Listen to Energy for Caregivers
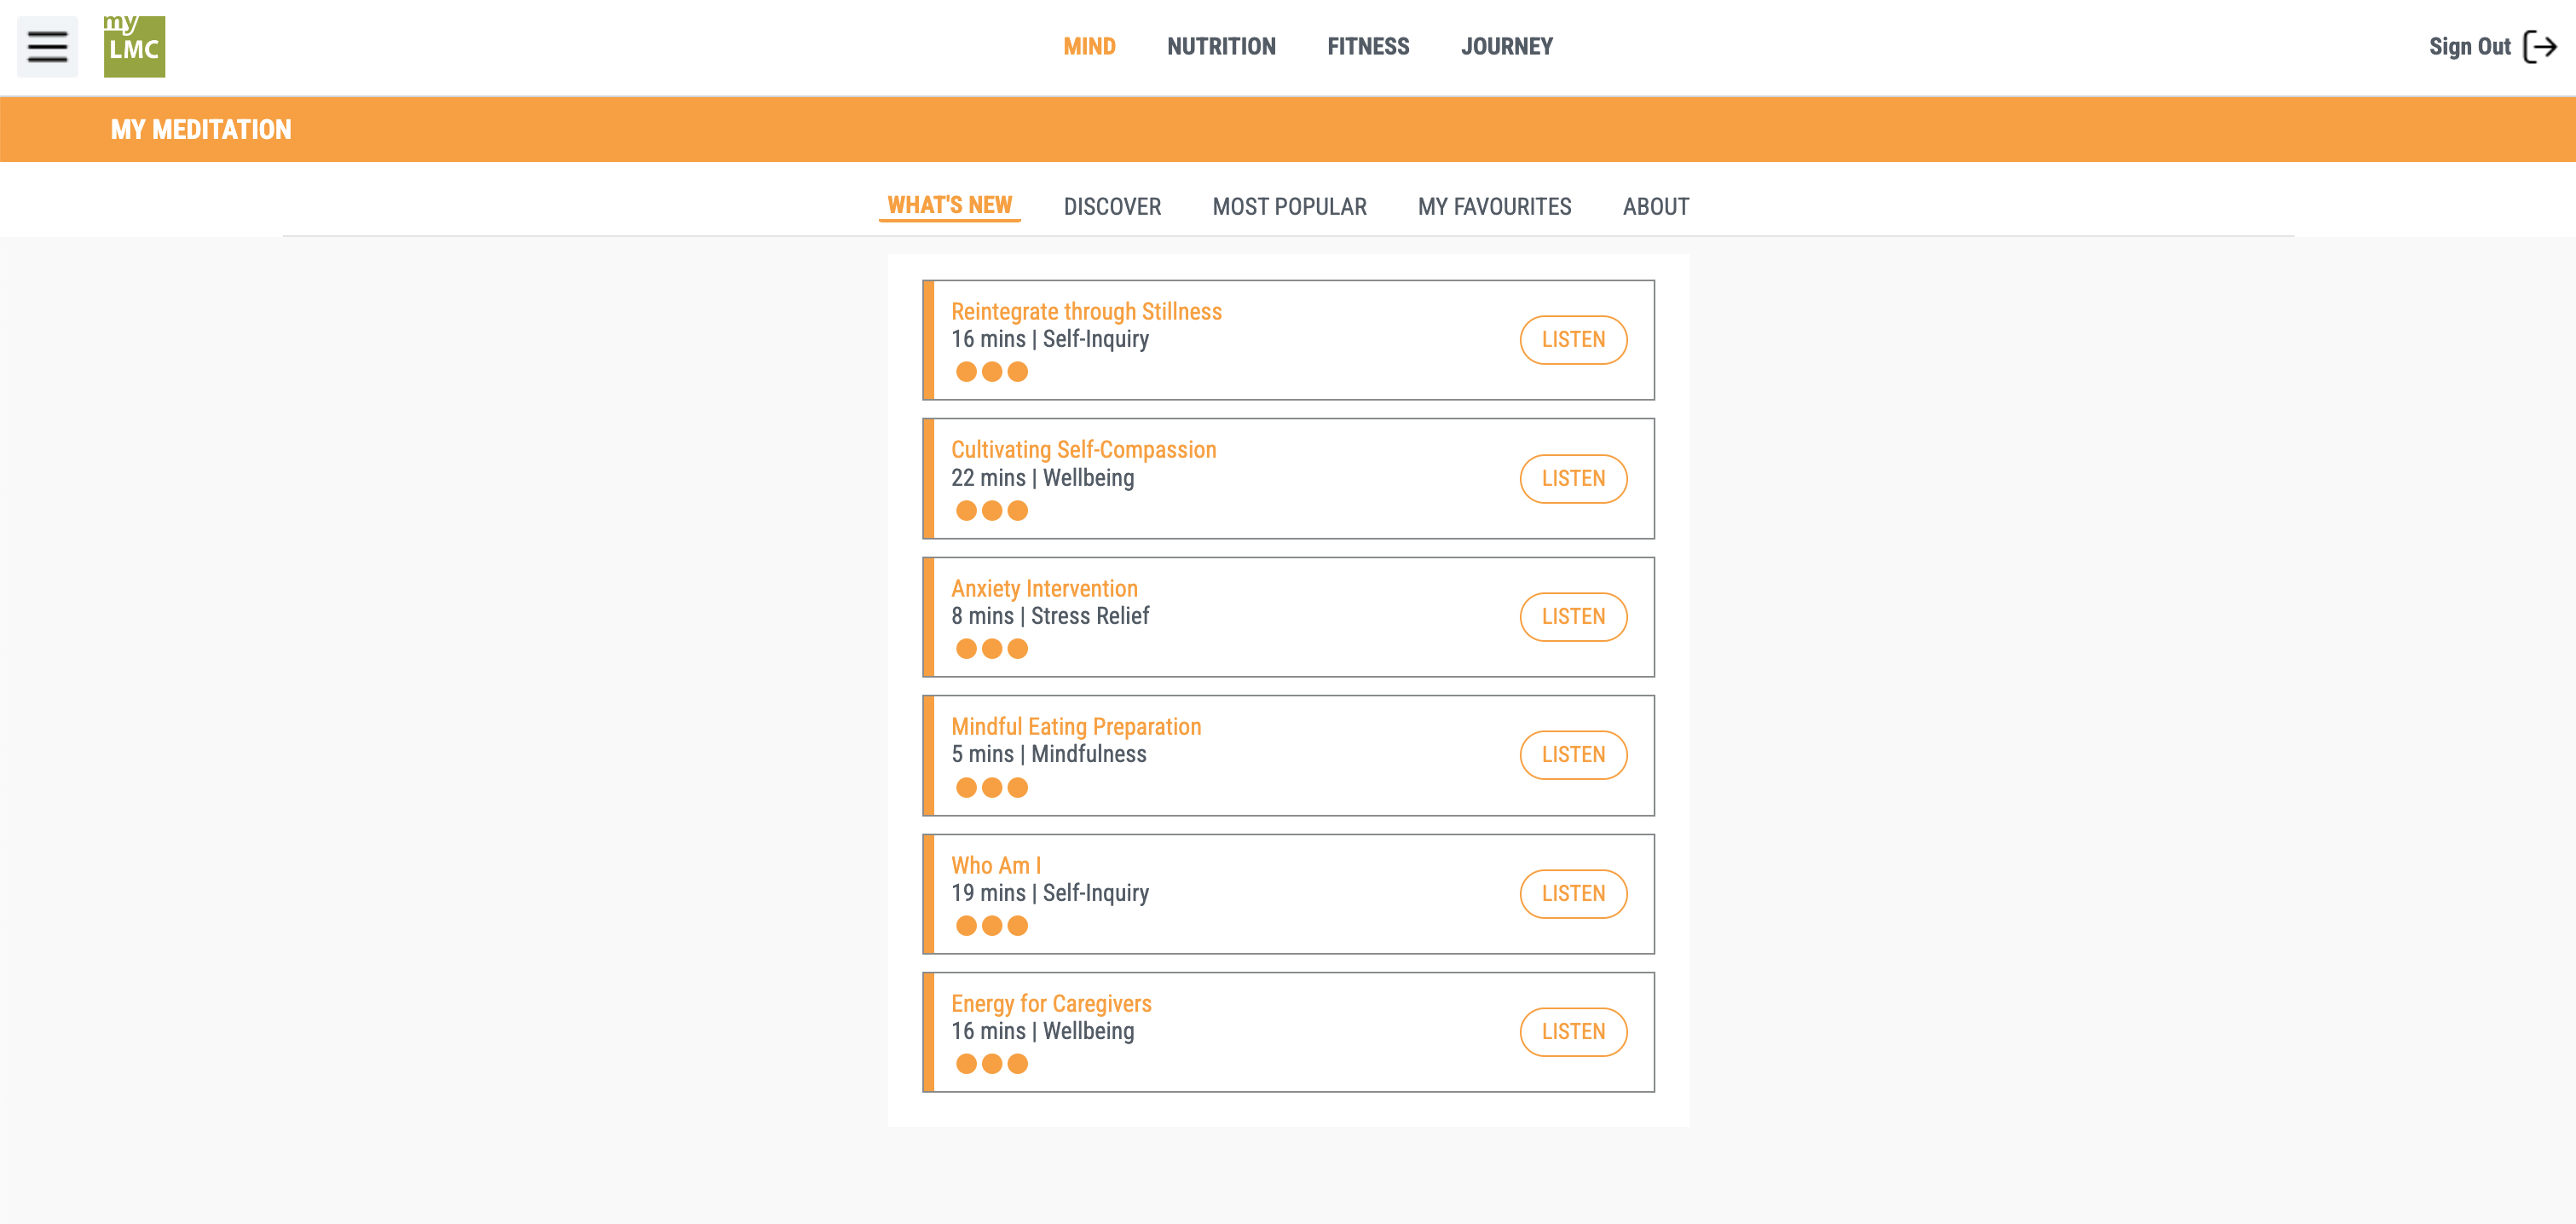Viewport: 2576px width, 1224px height. [1572, 1032]
